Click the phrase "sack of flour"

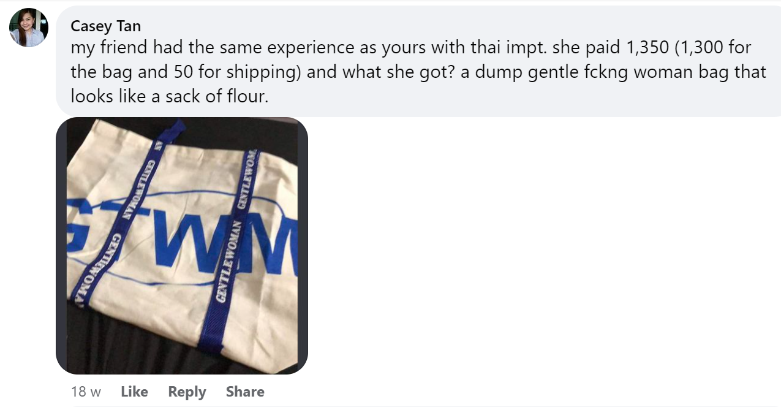216,96
